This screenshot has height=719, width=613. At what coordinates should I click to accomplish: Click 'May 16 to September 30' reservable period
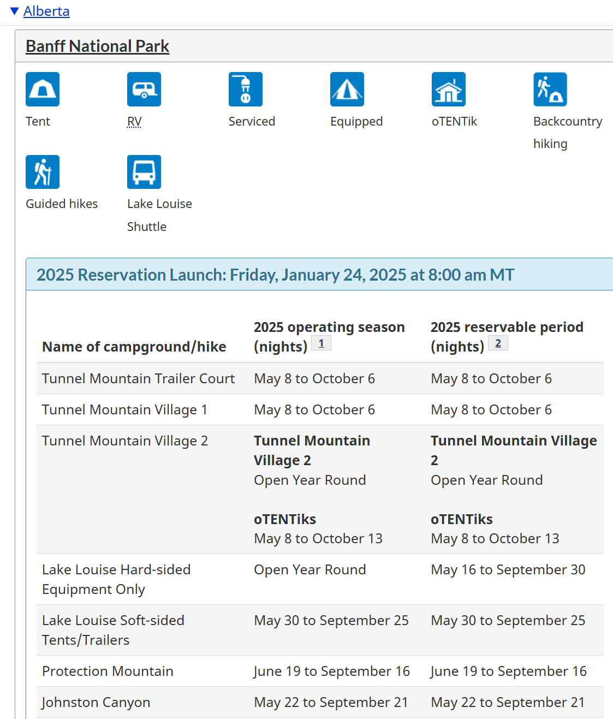[508, 569]
